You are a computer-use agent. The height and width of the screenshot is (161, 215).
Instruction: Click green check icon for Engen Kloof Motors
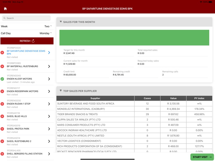click(x=2, y=79)
